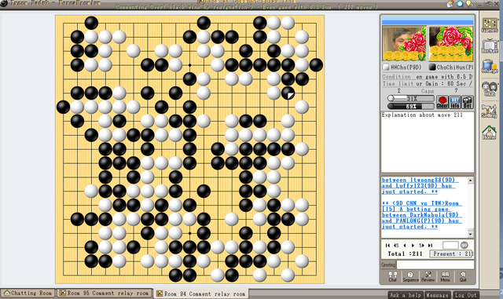Start the Review tool
The height and width of the screenshot is (299, 503).
click(428, 276)
